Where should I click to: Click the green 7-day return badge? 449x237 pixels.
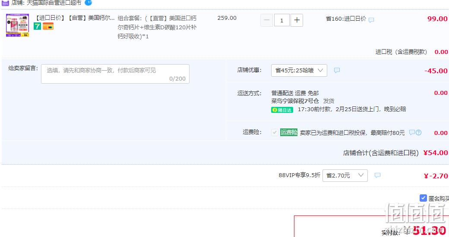pos(37,27)
